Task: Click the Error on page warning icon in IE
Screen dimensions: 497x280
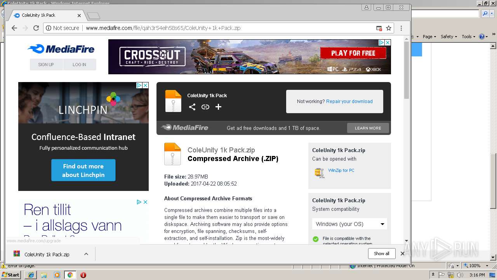Action: (4, 266)
